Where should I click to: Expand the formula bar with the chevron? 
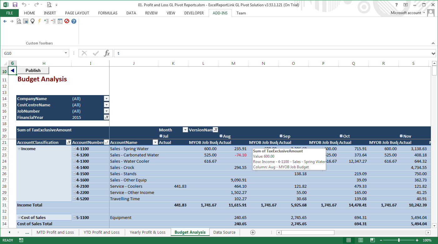click(433, 53)
